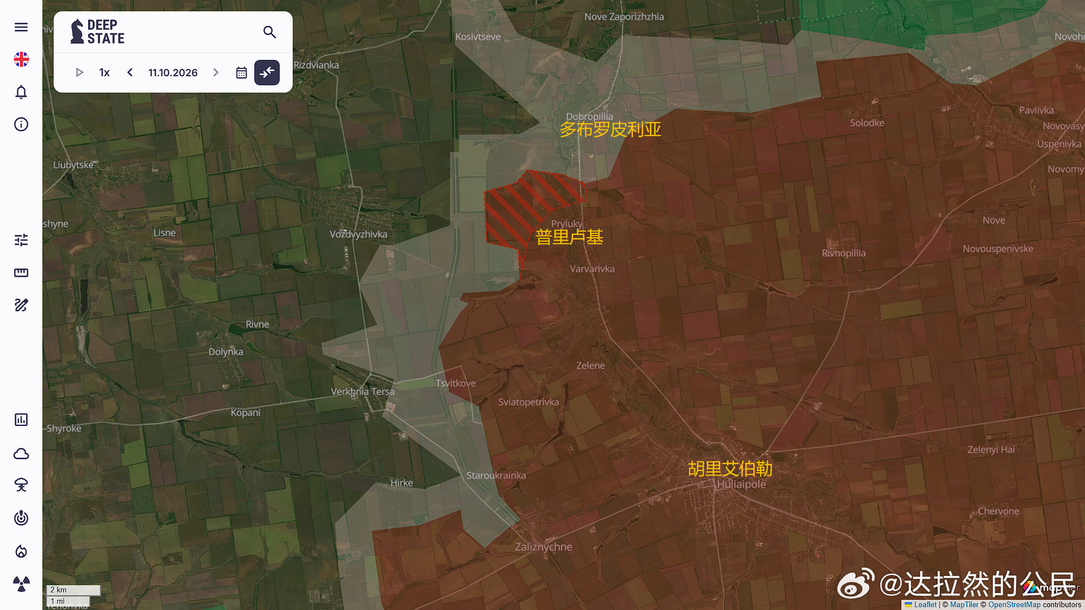Click the Nove Zaporizhzhia label
Viewport: 1085px width, 610px height.
tap(624, 17)
